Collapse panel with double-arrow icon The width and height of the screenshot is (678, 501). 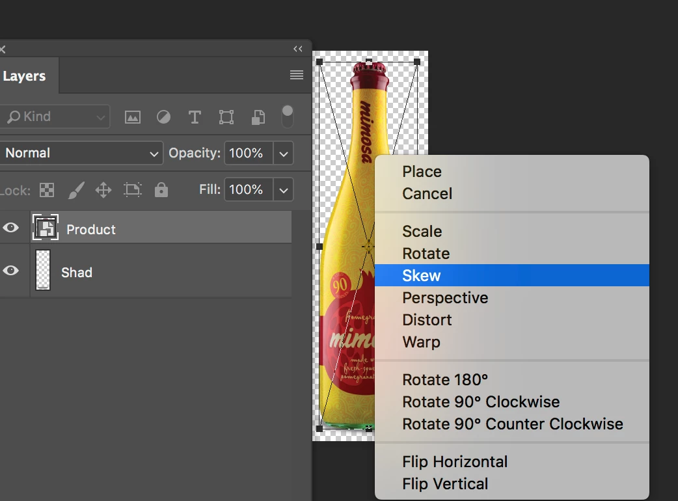point(298,49)
